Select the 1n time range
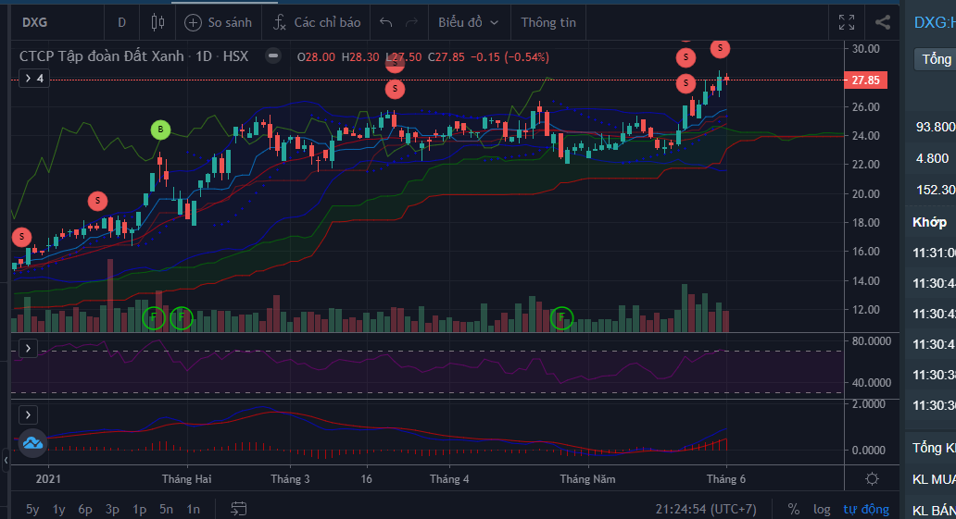 pyautogui.click(x=194, y=509)
